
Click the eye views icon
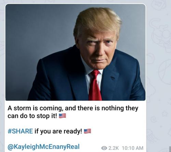tap(104, 148)
